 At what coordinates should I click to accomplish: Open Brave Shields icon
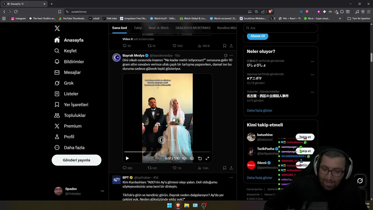pyautogui.click(x=270, y=12)
